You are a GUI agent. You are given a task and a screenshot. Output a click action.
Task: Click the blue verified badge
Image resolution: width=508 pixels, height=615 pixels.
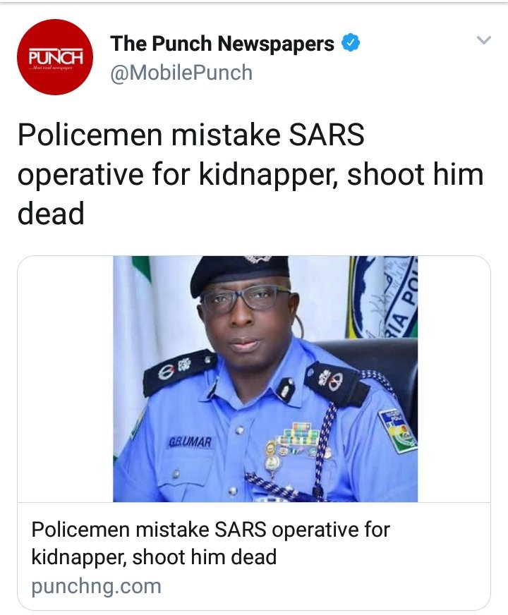pyautogui.click(x=351, y=44)
